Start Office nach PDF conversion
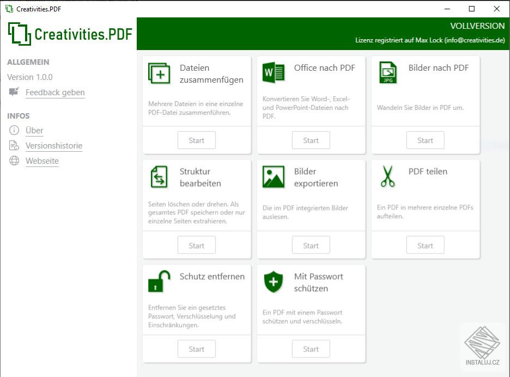 click(x=311, y=140)
